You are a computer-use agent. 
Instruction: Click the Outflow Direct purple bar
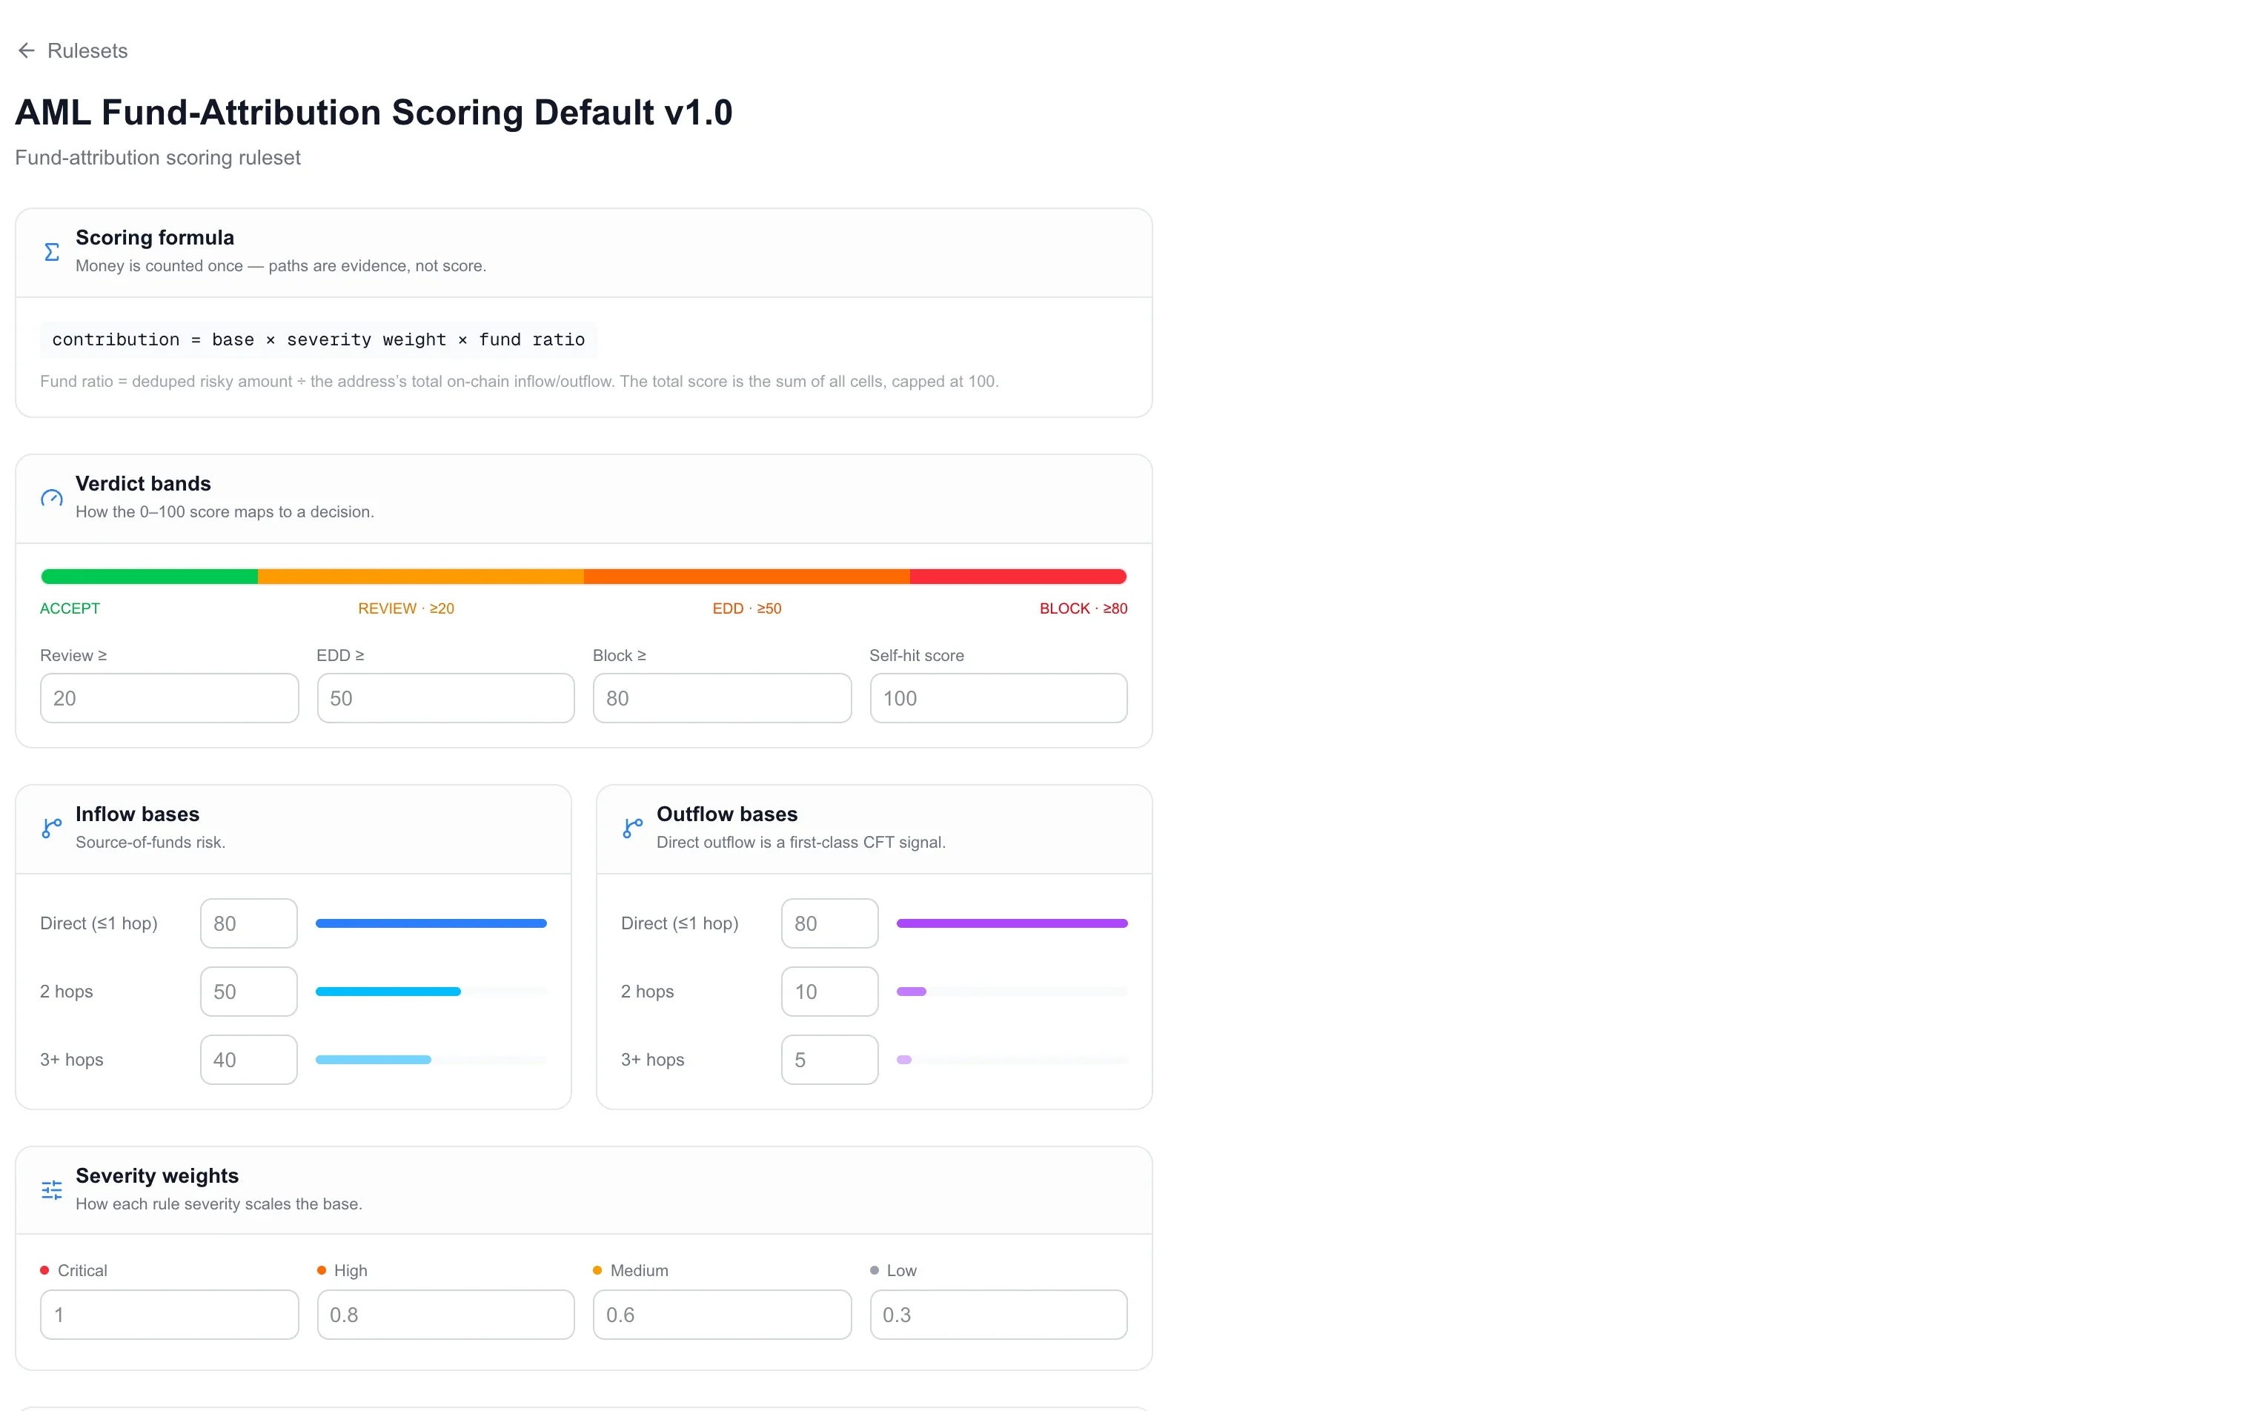[1012, 923]
